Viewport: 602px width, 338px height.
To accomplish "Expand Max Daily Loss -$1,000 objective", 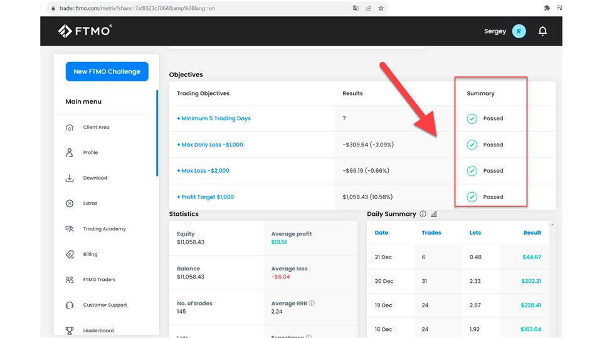I will (210, 145).
